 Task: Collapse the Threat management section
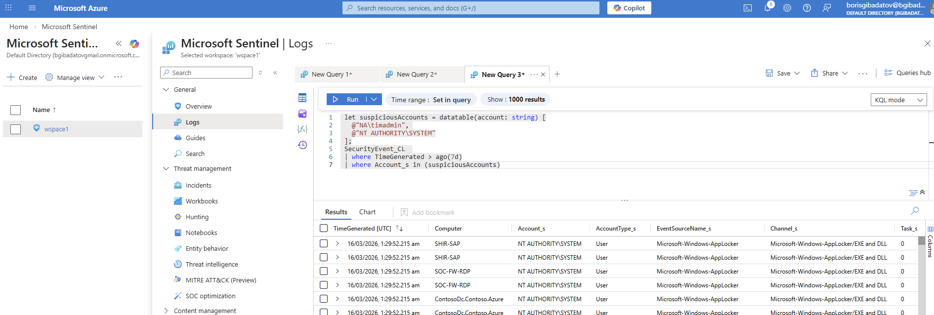(166, 168)
